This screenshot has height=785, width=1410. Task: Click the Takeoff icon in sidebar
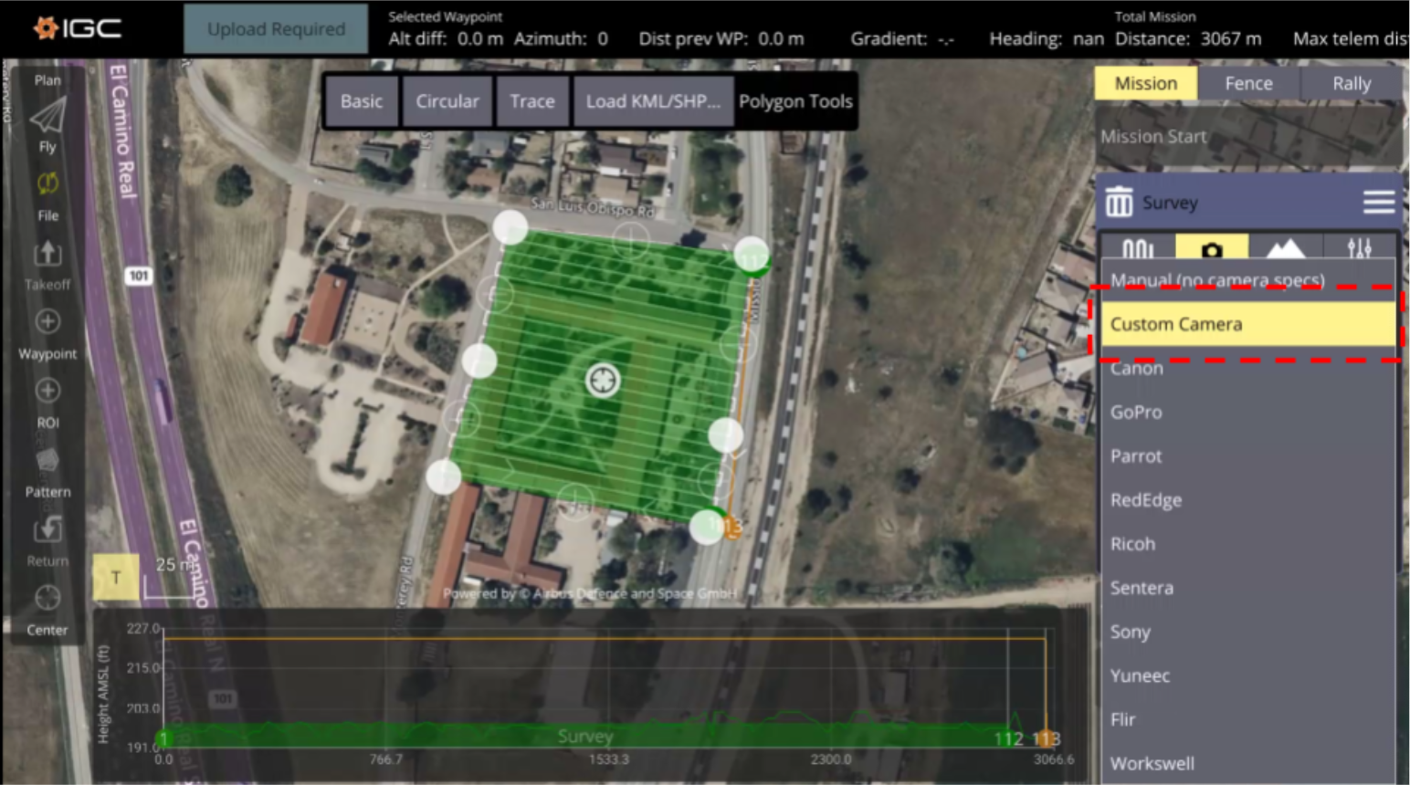47,255
